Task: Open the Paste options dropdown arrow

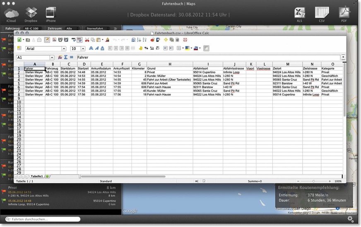Action: coord(102,40)
